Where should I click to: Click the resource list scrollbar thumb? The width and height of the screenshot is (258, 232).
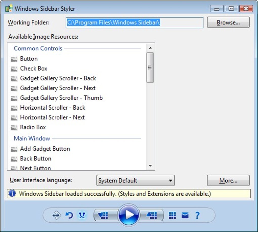[x=150, y=68]
